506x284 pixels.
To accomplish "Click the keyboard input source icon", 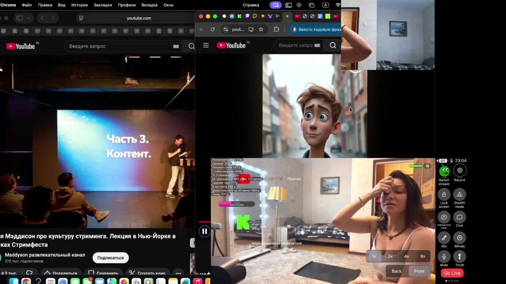I will (x=325, y=5).
